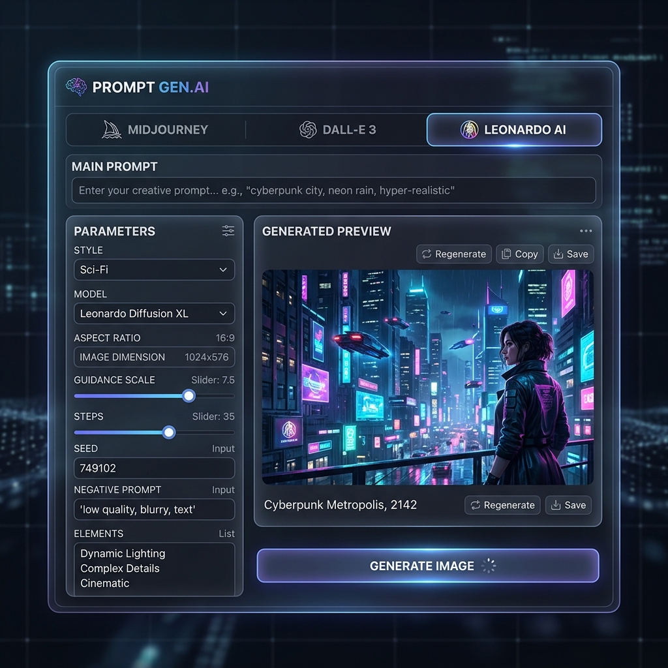
Task: Select Dynamic Lighting in Elements list
Action: point(123,553)
